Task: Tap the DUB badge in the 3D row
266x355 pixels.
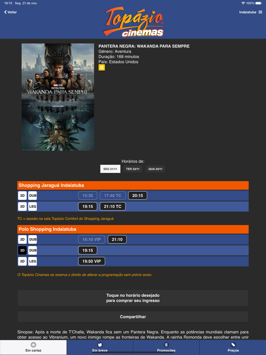Action: point(33,250)
